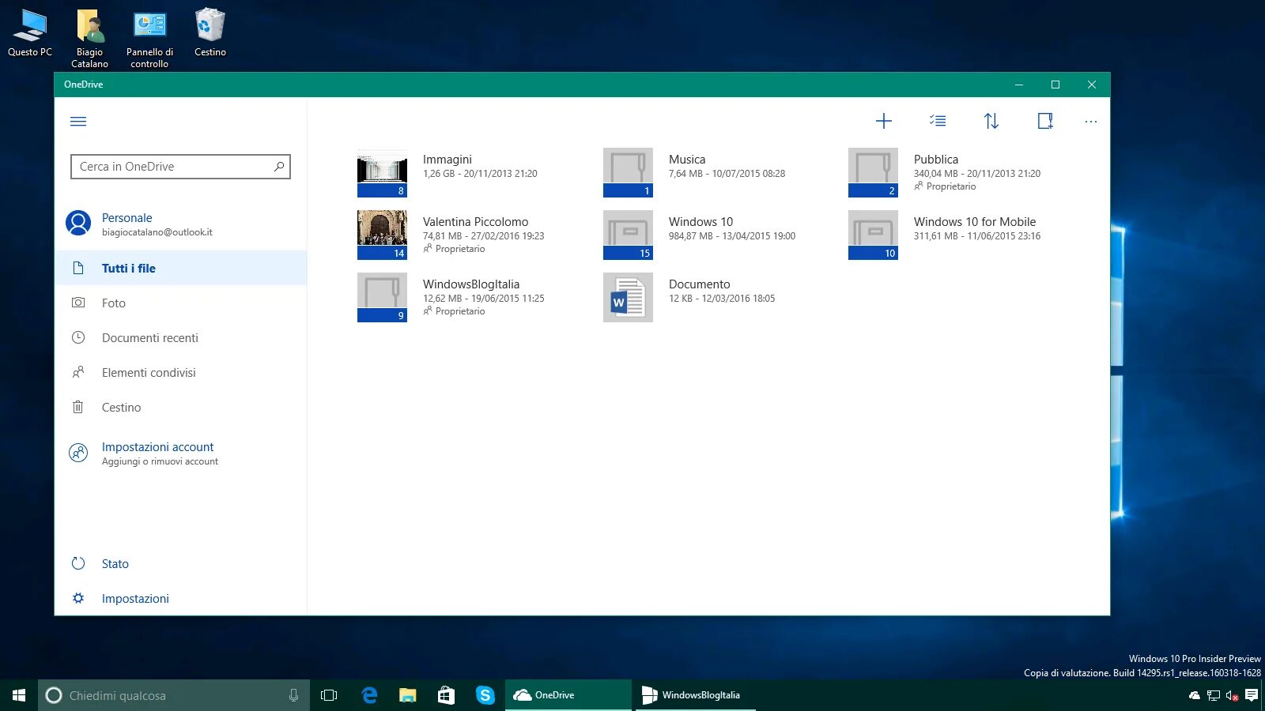Activate the multi-select list icon
The height and width of the screenshot is (711, 1265).
(x=938, y=121)
